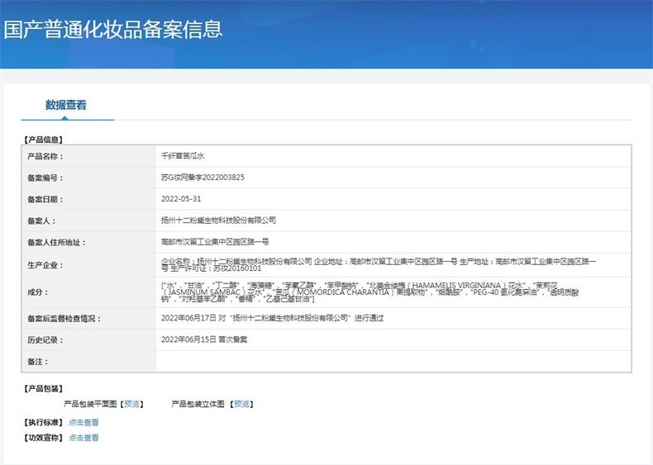Click the 成分 ingredients list text

tap(369, 292)
